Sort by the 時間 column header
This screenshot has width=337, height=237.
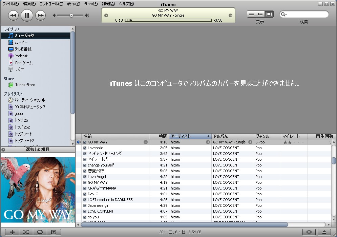[159, 136]
